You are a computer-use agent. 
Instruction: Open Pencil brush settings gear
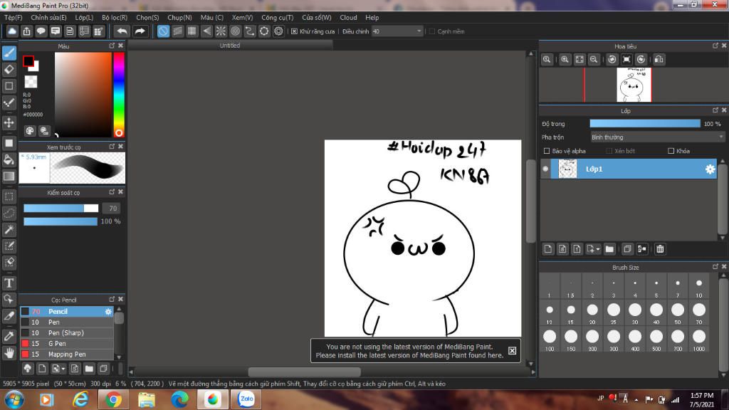point(108,312)
